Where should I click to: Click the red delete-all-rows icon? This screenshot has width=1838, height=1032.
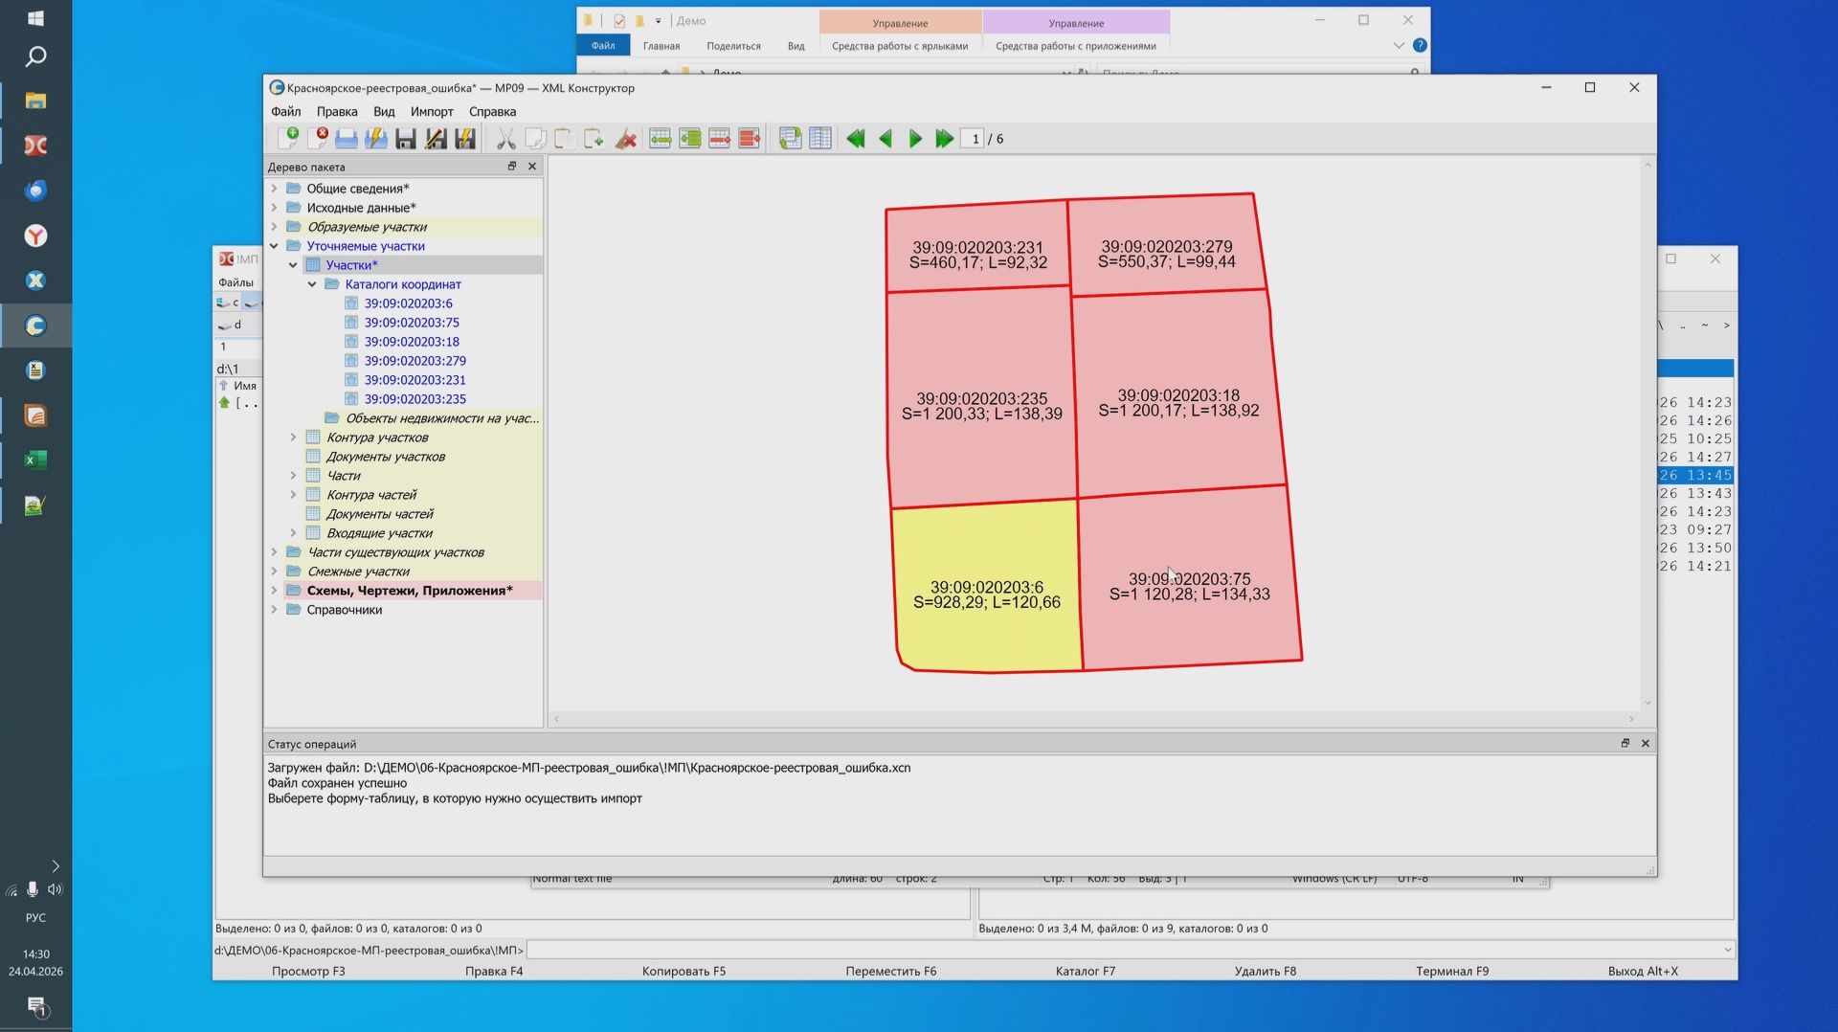coord(749,139)
